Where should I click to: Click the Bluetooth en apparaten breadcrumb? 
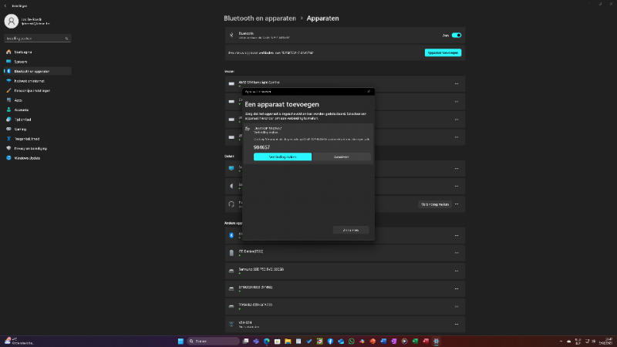pyautogui.click(x=260, y=18)
